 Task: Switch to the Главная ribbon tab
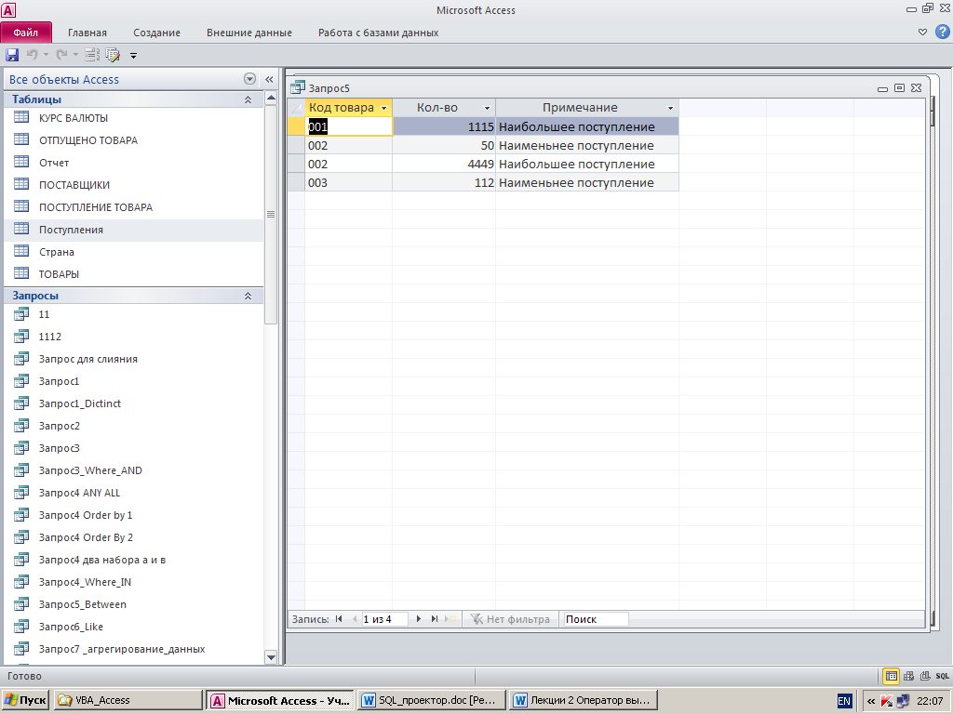coord(87,33)
